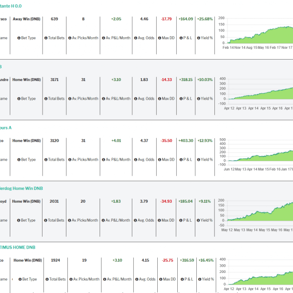
Task: Click info icon for Total Bets under 2031
Action: 45,220
